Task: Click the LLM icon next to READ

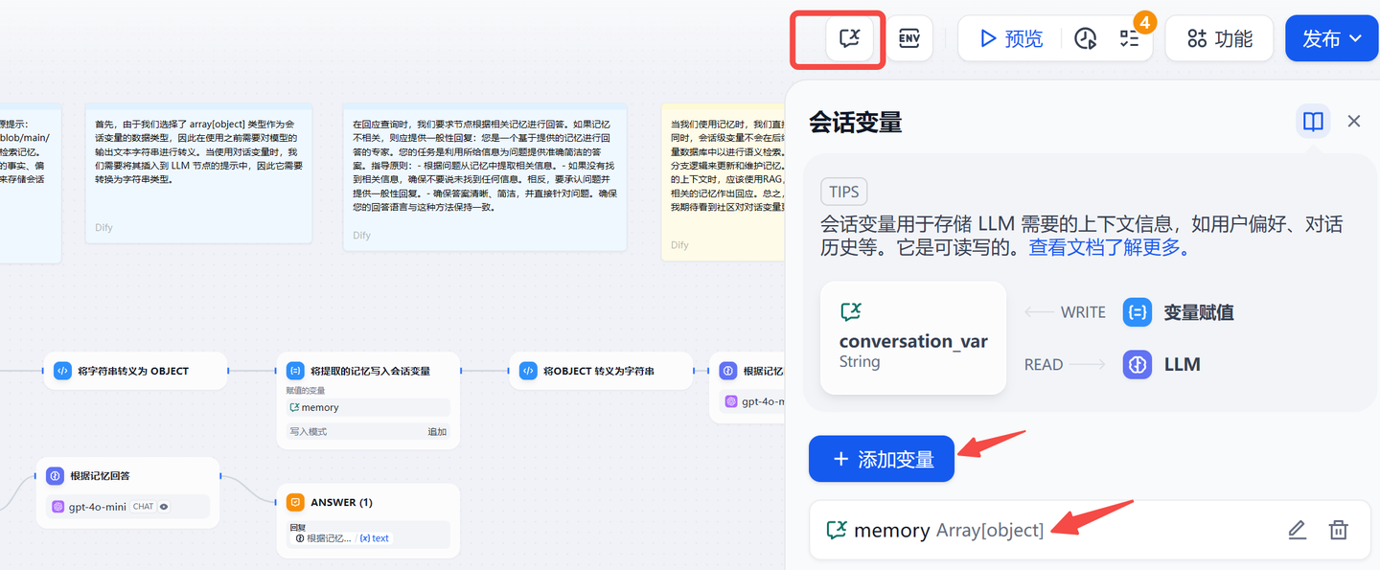Action: pos(1137,364)
